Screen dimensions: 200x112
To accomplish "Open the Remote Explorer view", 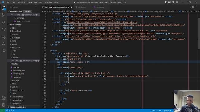I will coord(3,37).
